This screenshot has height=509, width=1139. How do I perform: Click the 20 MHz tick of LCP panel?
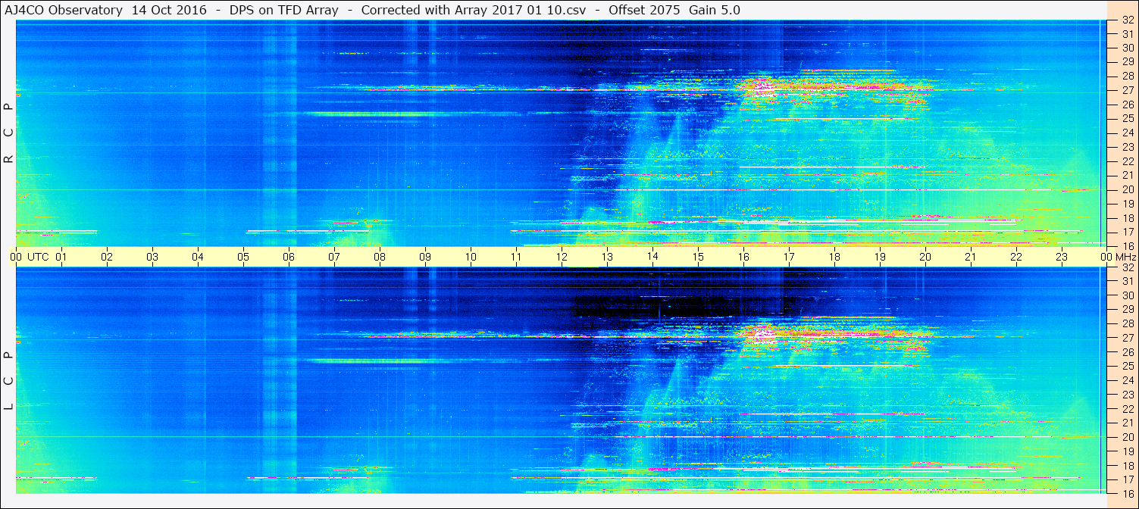click(x=1127, y=437)
